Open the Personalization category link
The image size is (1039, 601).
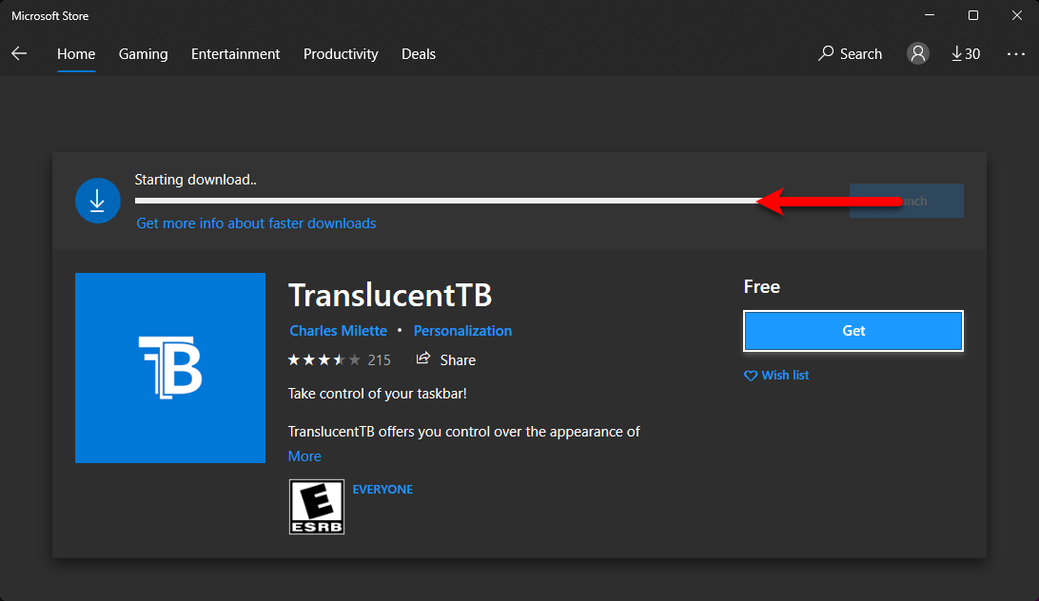pyautogui.click(x=462, y=331)
